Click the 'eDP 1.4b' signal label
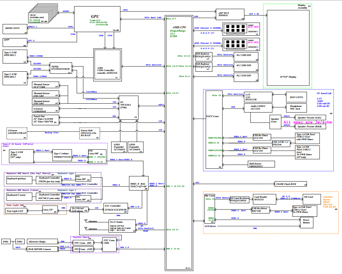 tap(254, 14)
